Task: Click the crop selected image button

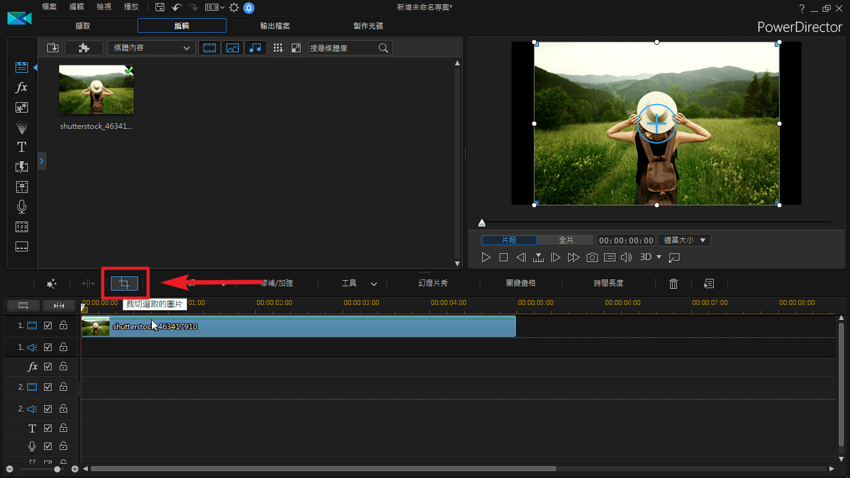Action: click(124, 284)
